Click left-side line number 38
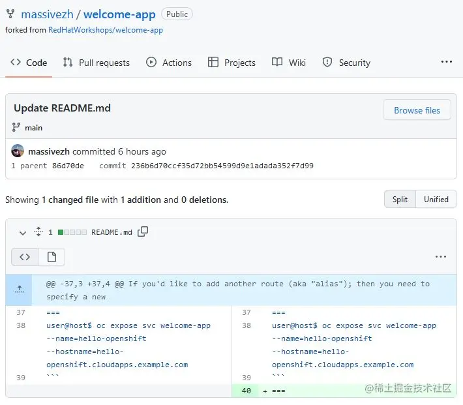The height and width of the screenshot is (405, 463). [21, 325]
